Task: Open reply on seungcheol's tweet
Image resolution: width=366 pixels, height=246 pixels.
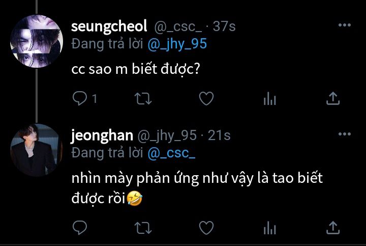Action: coord(80,98)
